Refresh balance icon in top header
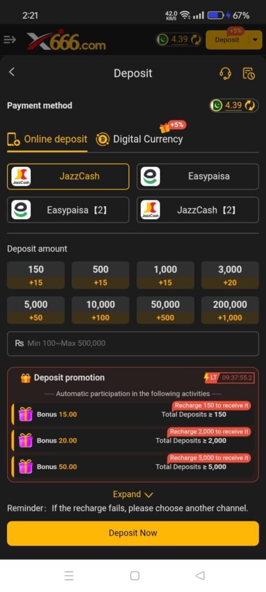This screenshot has width=266, height=592. (195, 40)
